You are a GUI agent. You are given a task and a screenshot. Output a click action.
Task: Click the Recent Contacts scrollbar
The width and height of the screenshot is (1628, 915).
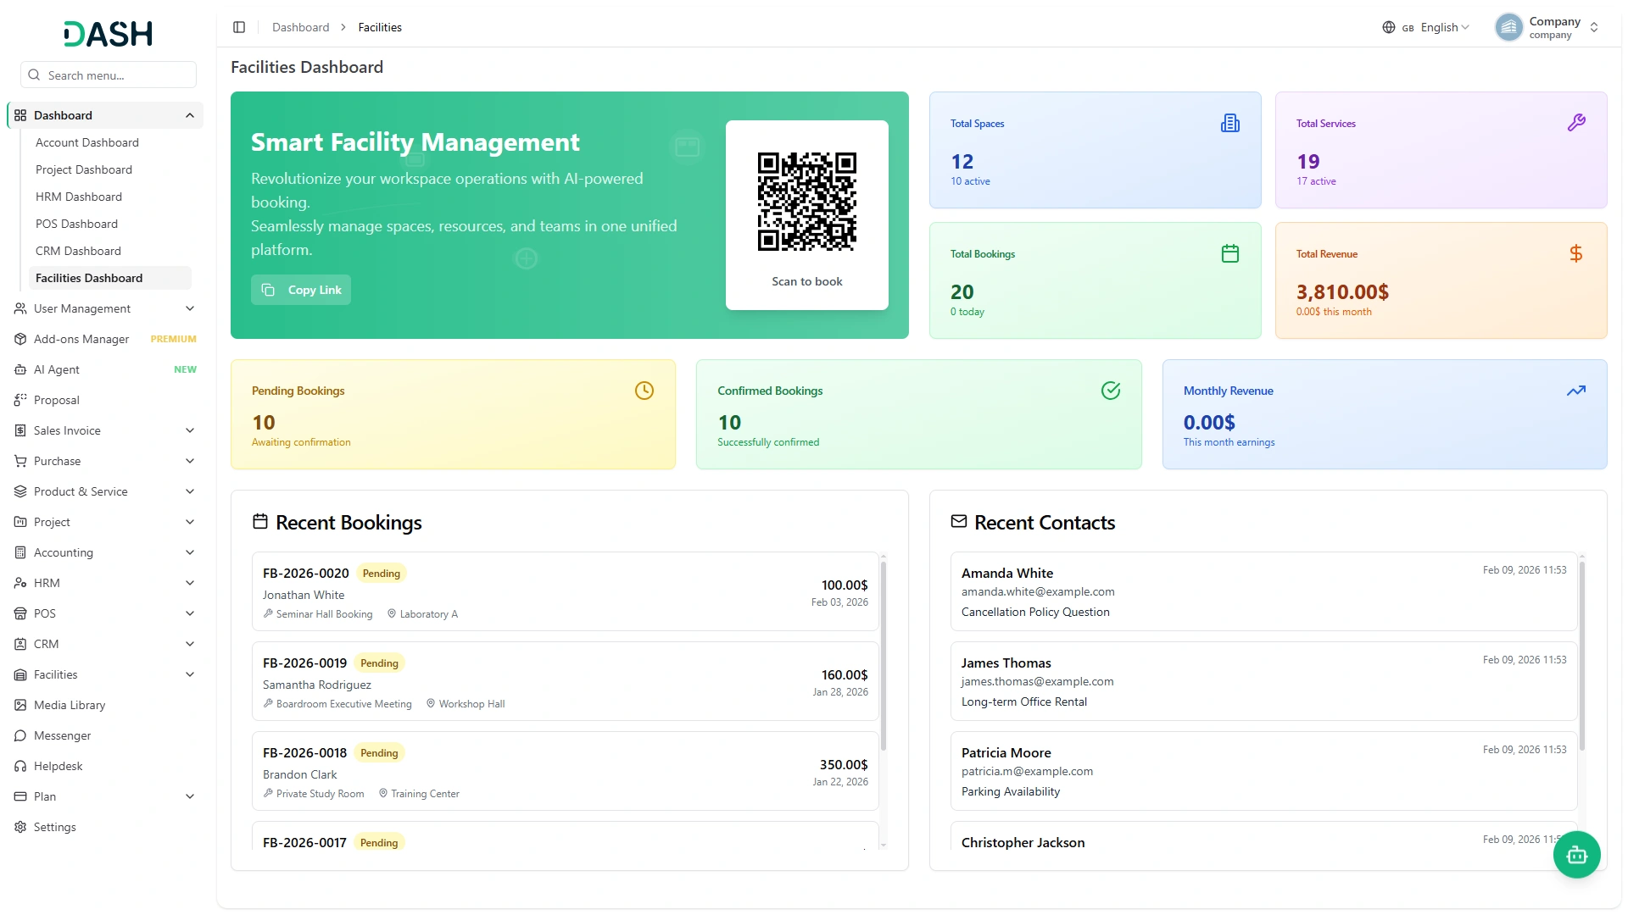(1582, 655)
